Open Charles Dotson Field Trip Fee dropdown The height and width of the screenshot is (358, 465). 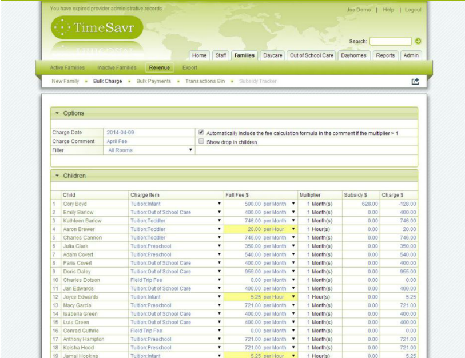[x=219, y=280]
